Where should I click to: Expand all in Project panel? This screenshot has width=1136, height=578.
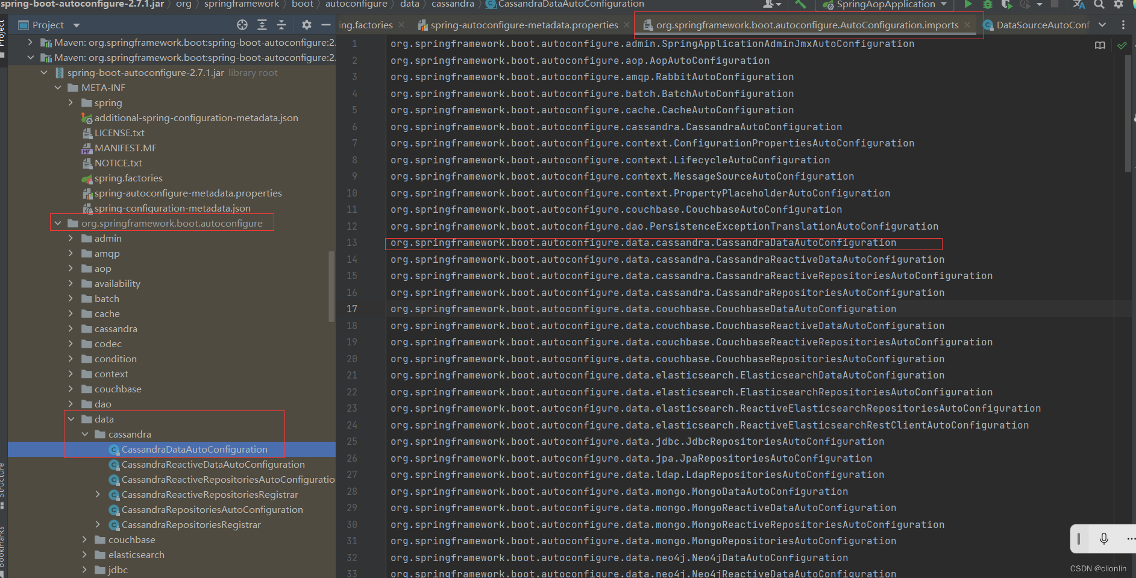click(262, 25)
